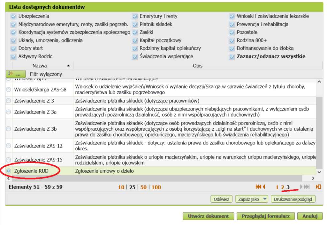Switch to results page 2
The height and width of the screenshot is (225, 327).
(282, 187)
